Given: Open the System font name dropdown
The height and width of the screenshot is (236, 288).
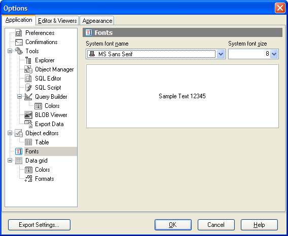Looking at the screenshot, I should 221,54.
